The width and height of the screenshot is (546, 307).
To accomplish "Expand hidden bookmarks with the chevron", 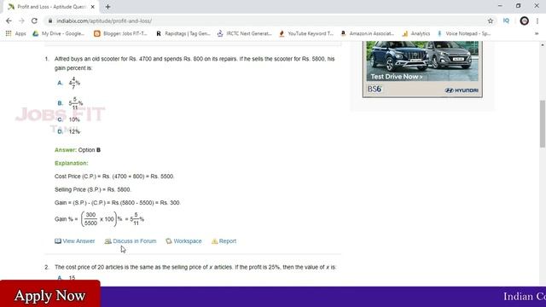I will [537, 33].
